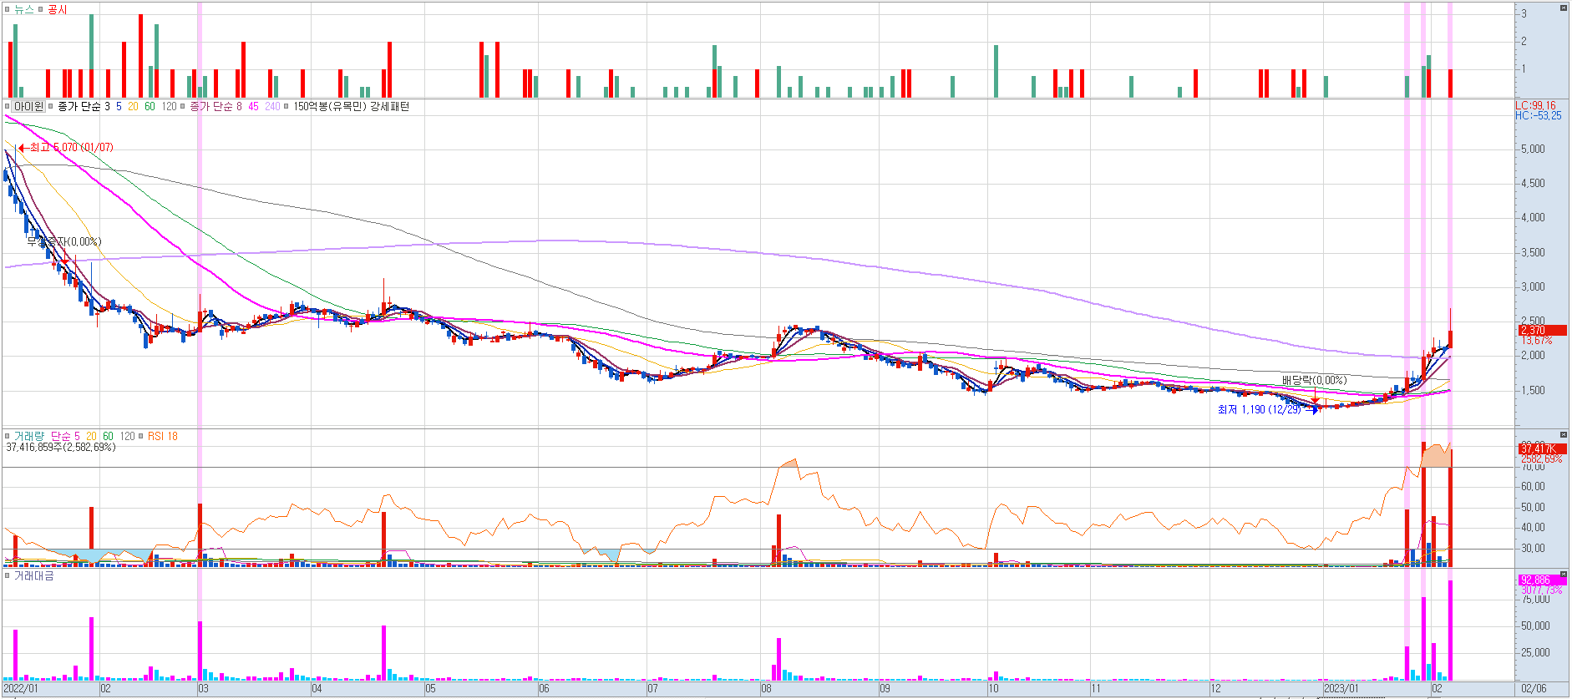This screenshot has height=699, width=1572.
Task: Click the 거래대금 panel label
Action: [34, 575]
